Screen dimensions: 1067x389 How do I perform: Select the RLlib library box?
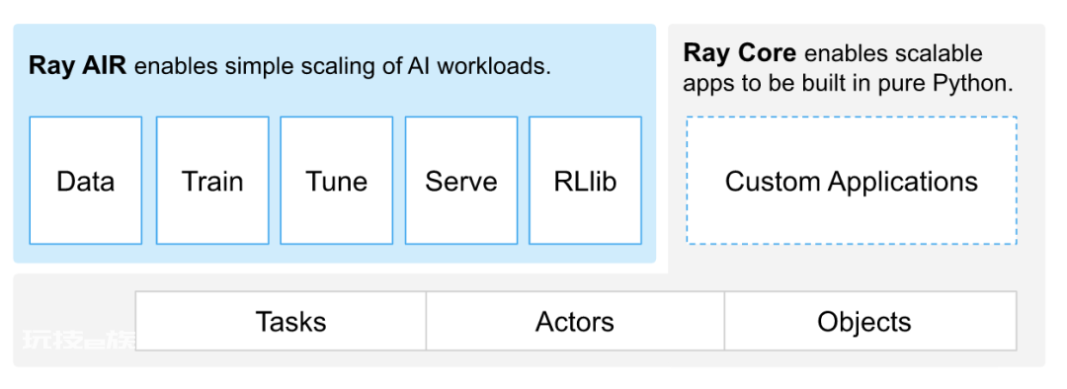[585, 181]
